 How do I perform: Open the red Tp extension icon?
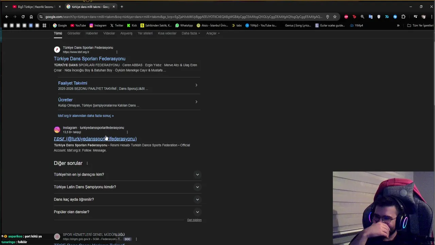354,17
